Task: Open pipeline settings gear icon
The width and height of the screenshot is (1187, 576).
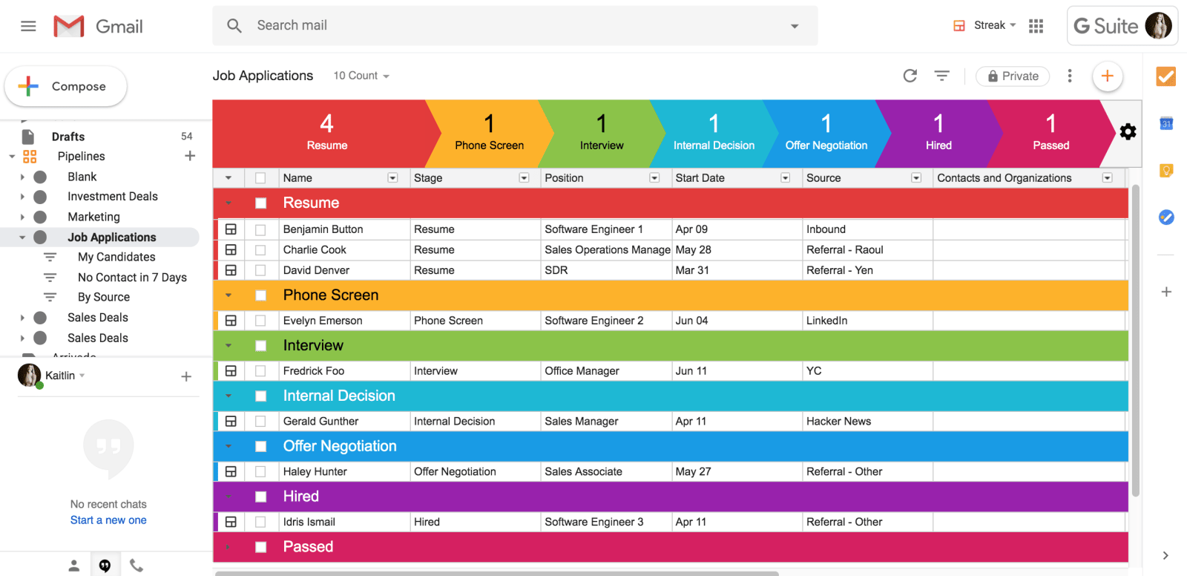Action: coord(1128,132)
